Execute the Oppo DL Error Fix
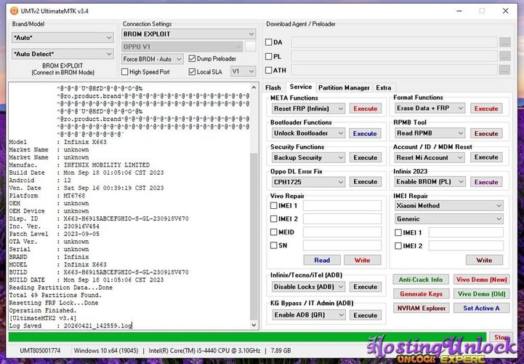 [366, 181]
